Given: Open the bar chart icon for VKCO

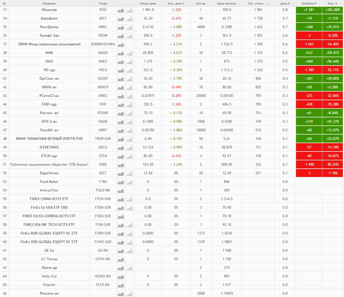Looking at the screenshot, I should coord(130,70).
